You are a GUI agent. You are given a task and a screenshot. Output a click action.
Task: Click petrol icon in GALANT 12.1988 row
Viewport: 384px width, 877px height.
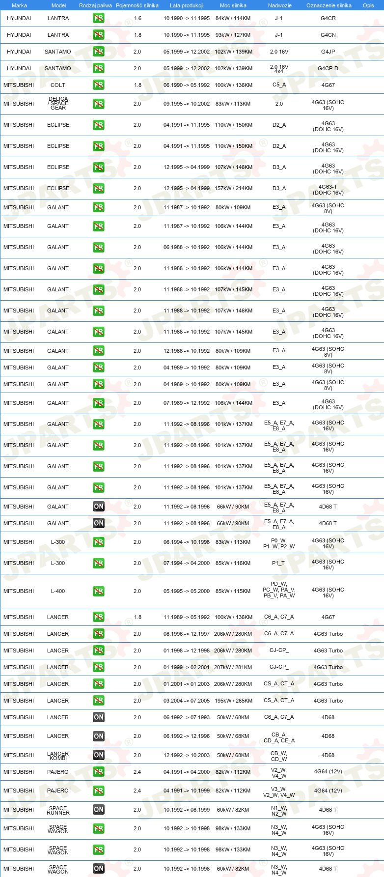[x=99, y=351]
